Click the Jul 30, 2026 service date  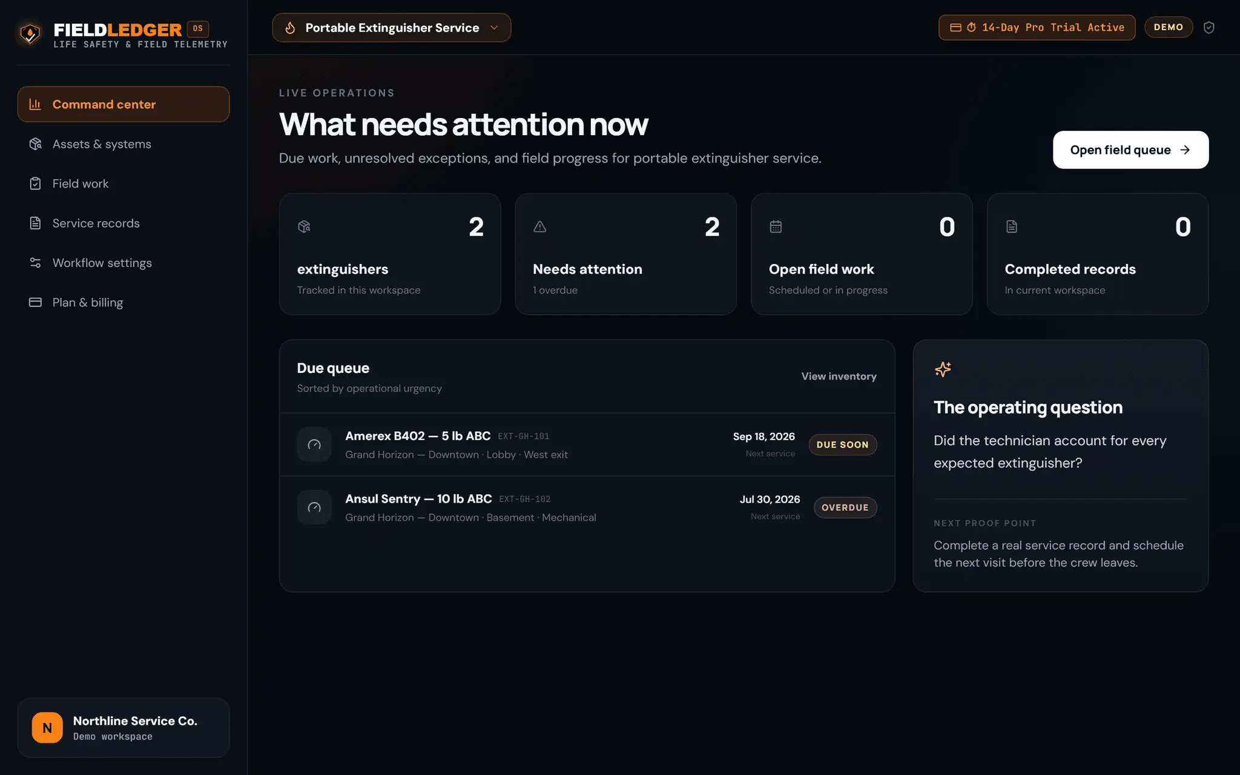pyautogui.click(x=770, y=500)
